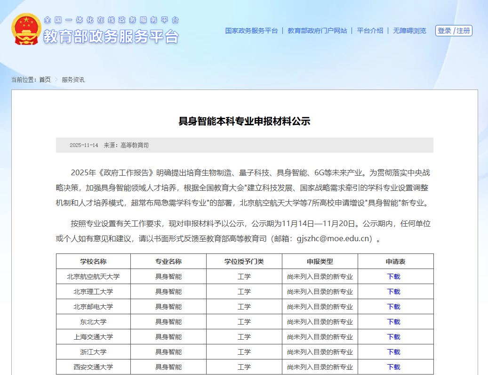Enable 无障碍浏览 accessibility mode
The width and height of the screenshot is (488, 375).
409,31
